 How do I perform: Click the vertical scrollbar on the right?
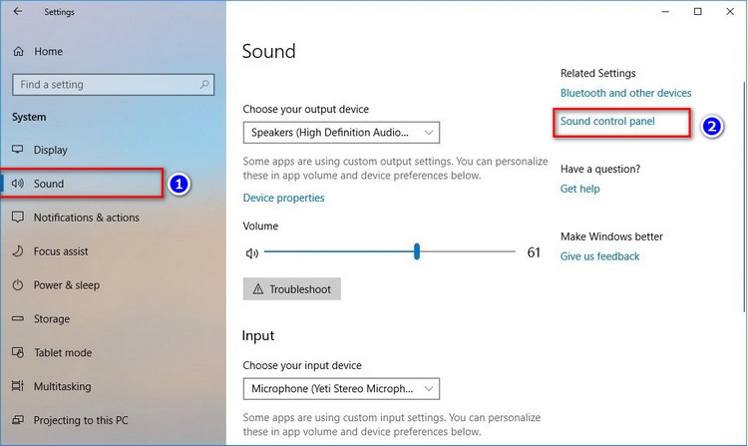click(x=744, y=196)
